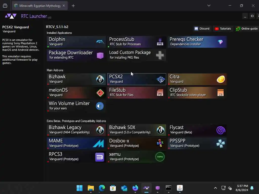Click the Load Custom Package plus icon
Viewport: 259px width, 194px height.
160,55
